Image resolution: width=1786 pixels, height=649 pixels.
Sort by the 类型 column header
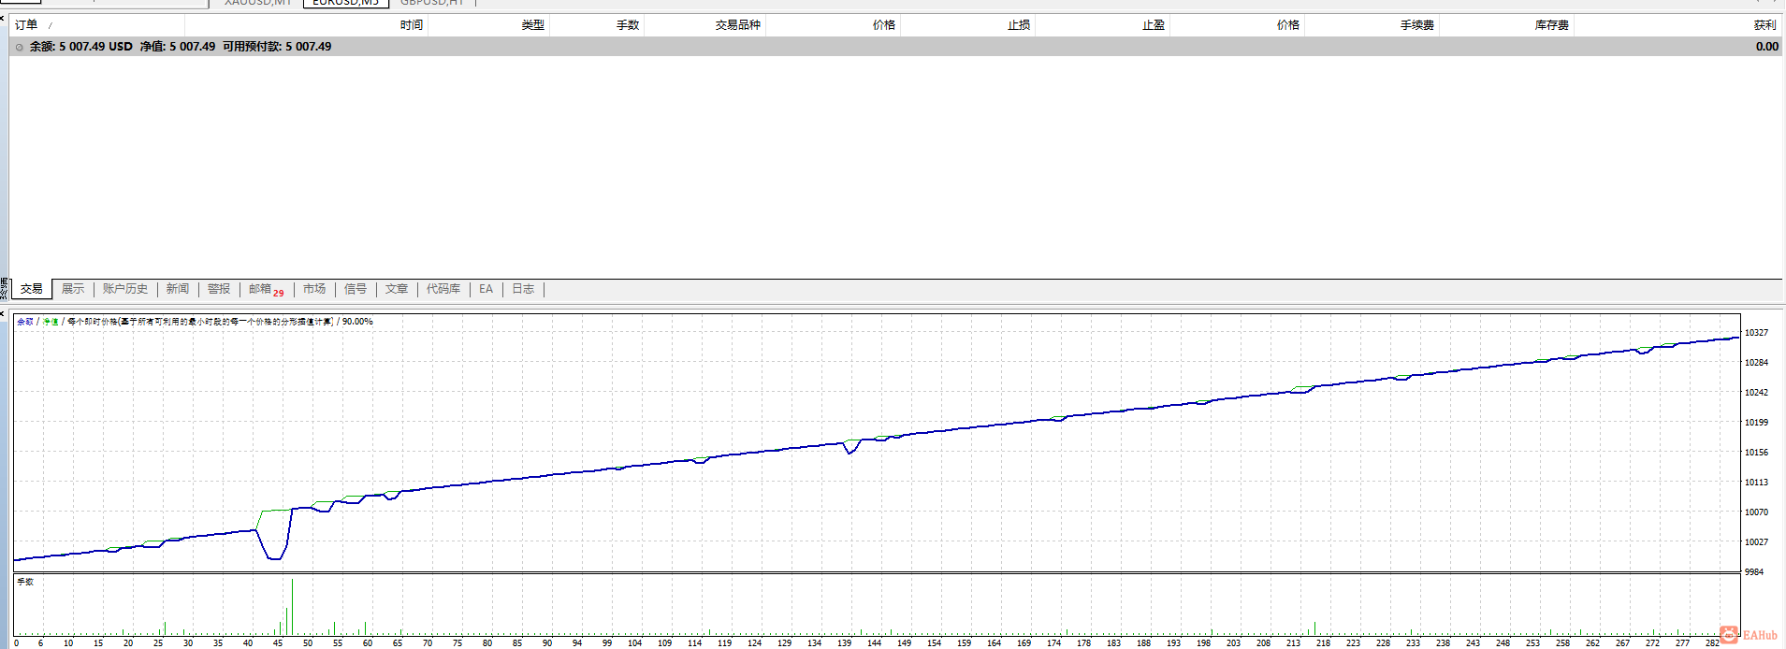pos(532,25)
